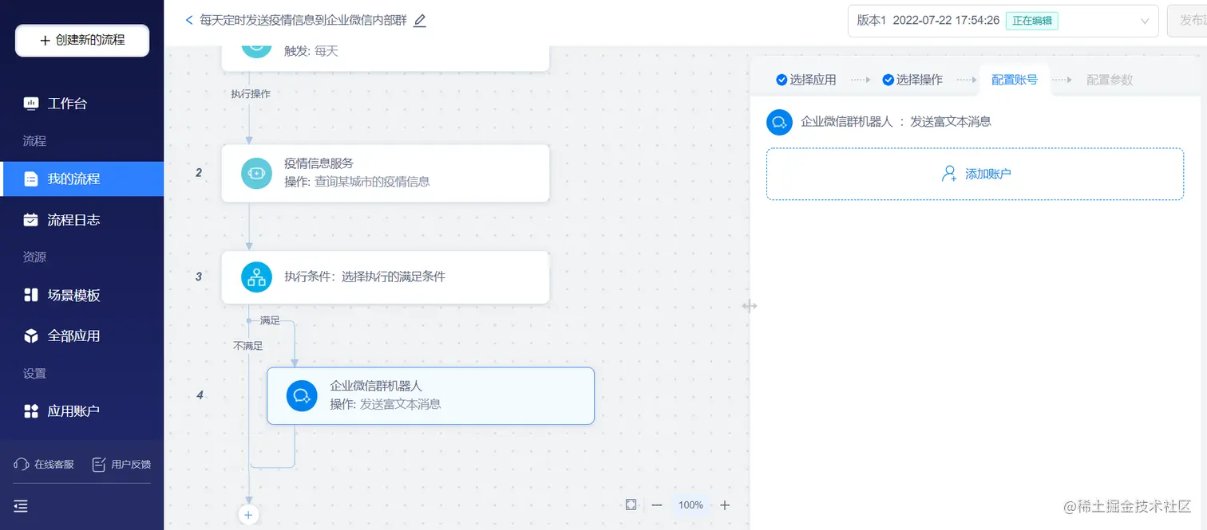Viewport: 1207px width, 530px height.
Task: Open 在线客服 online support
Action: pos(45,464)
